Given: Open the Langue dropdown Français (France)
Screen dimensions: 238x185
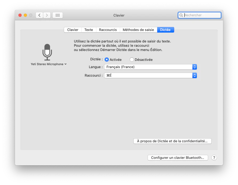Looking at the screenshot, I should point(150,67).
